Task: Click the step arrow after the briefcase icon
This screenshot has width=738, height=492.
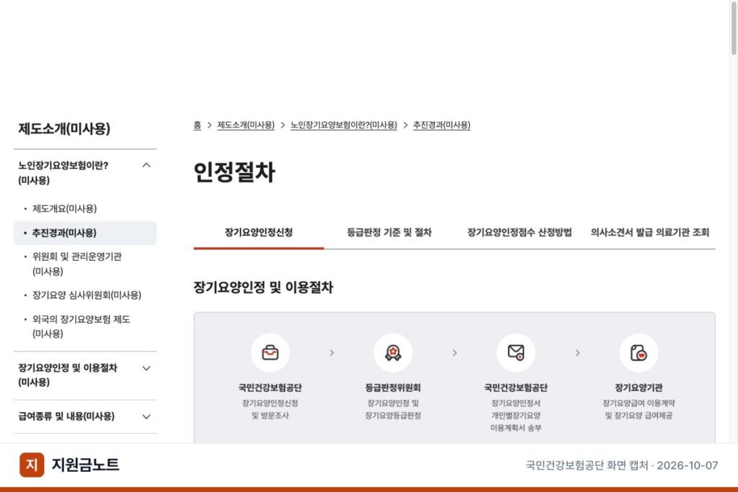Action: [332, 353]
